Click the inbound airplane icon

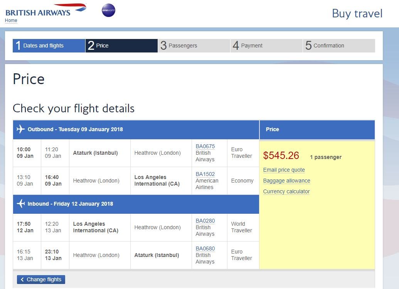click(21, 204)
